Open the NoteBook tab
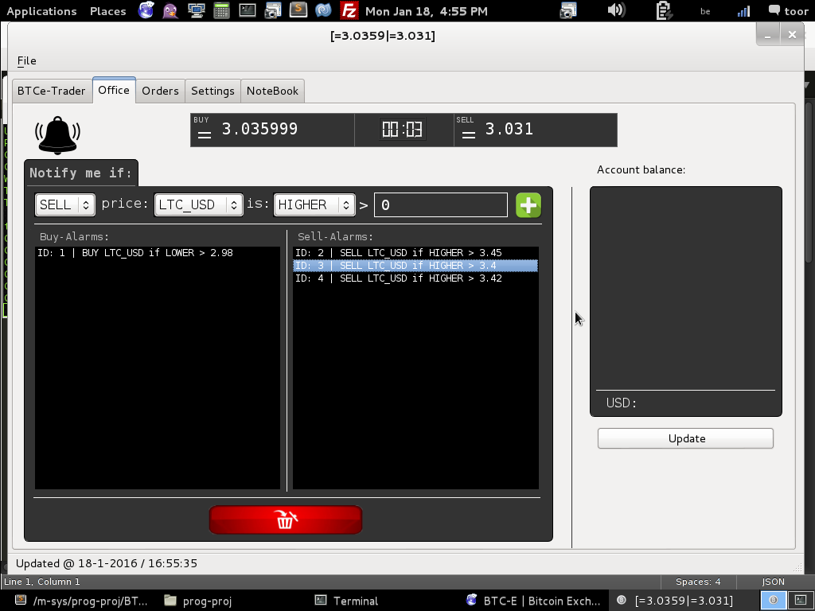815x611 pixels. 272,91
